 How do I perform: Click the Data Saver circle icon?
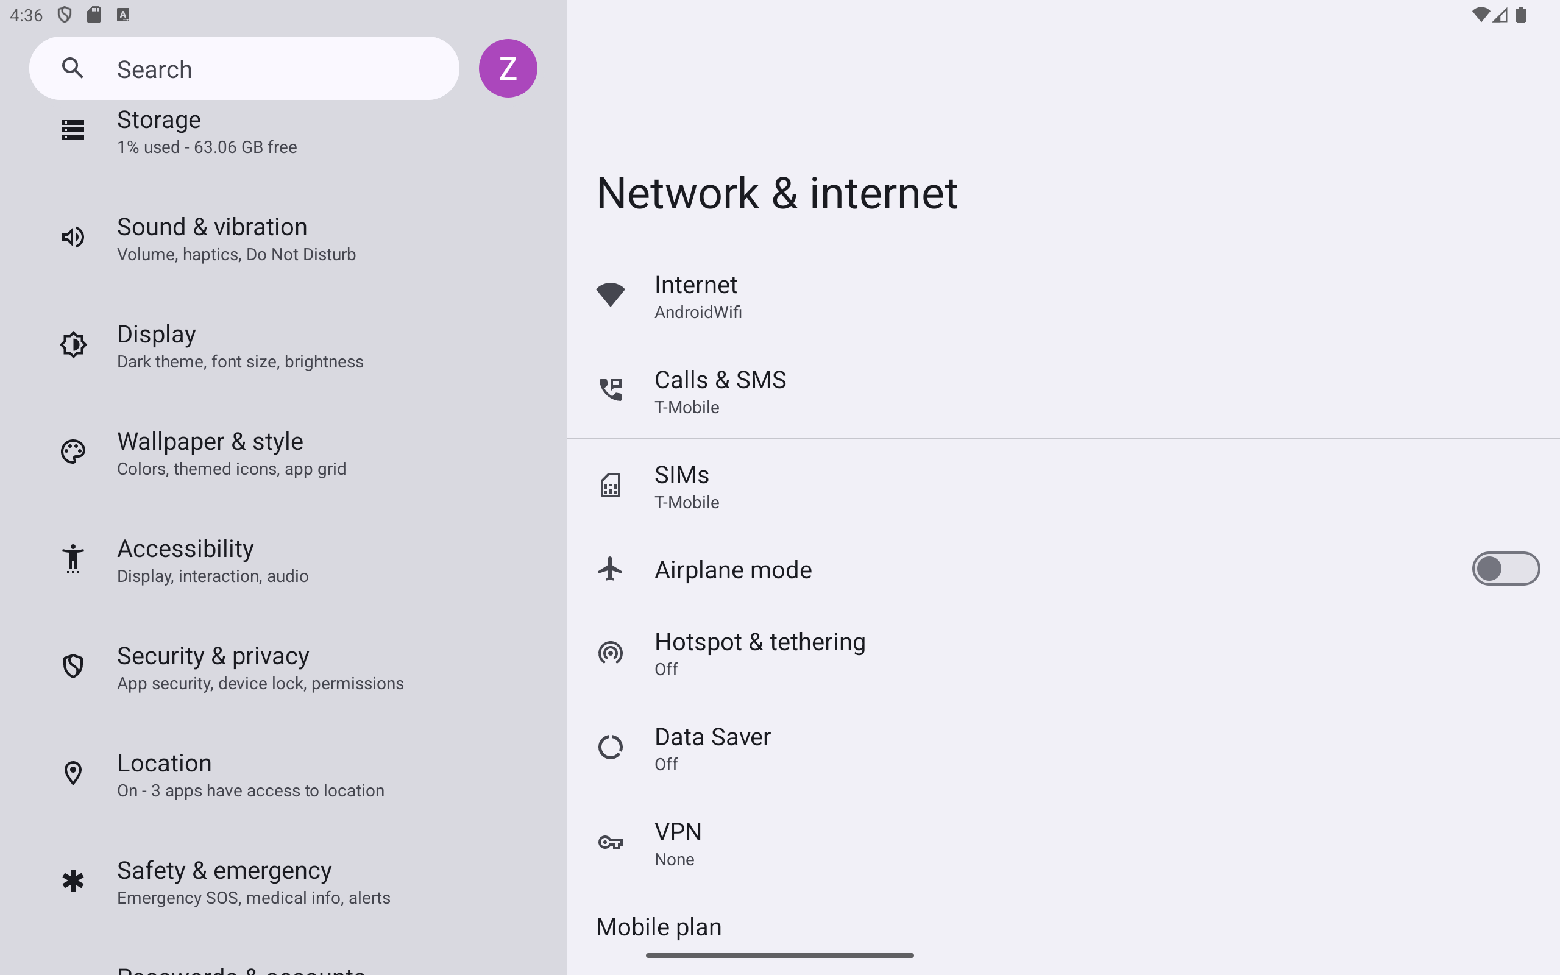click(x=610, y=747)
